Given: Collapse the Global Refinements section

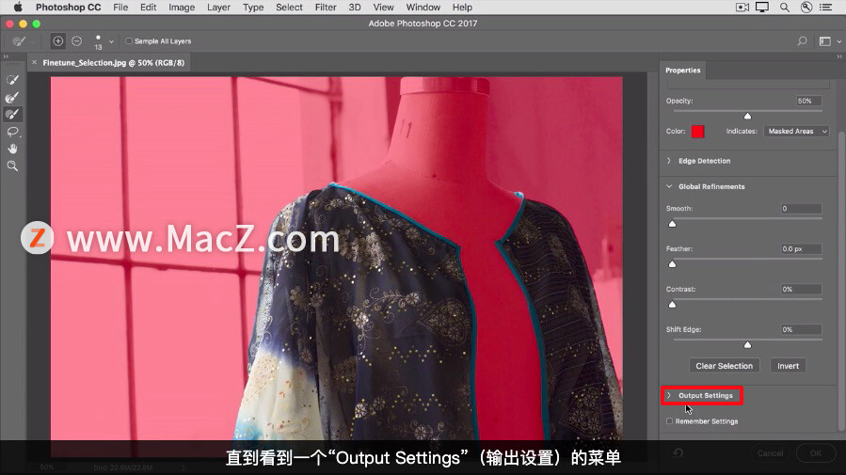Looking at the screenshot, I should point(669,186).
